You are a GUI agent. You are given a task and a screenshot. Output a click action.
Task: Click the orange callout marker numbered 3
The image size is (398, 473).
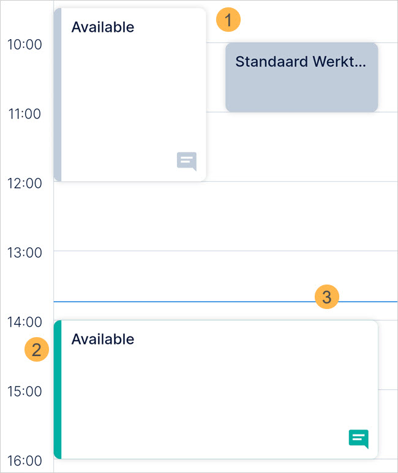coord(327,297)
